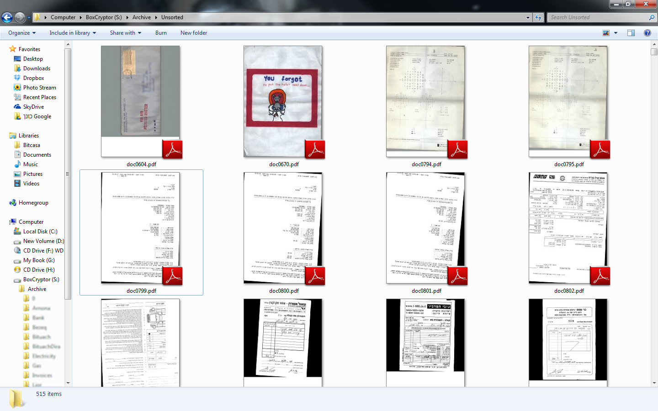This screenshot has height=411, width=658.
Task: Expand the Share with dropdown
Action: click(x=126, y=33)
